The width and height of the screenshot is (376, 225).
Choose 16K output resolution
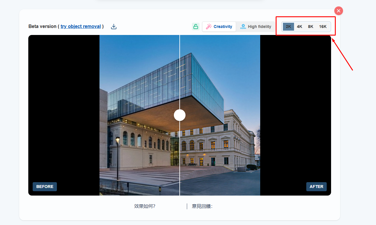pyautogui.click(x=323, y=27)
